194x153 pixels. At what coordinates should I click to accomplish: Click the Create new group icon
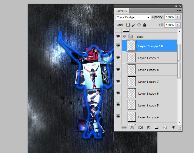click(x=157, y=127)
